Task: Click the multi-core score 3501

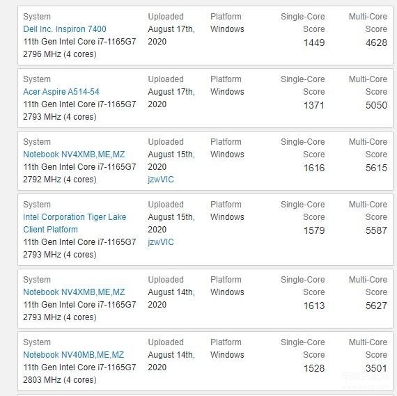Action: [376, 368]
